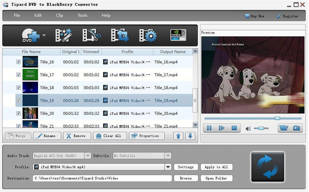Expand the Subtitle dropdown
Image resolution: width=309 pixels, height=192 pixels.
(168, 156)
